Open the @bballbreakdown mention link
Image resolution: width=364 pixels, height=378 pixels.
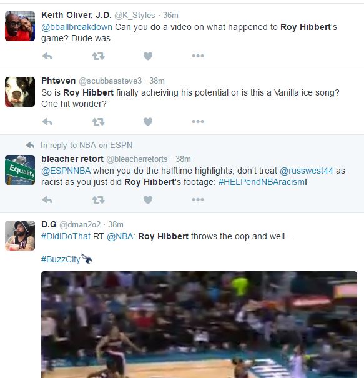77,27
